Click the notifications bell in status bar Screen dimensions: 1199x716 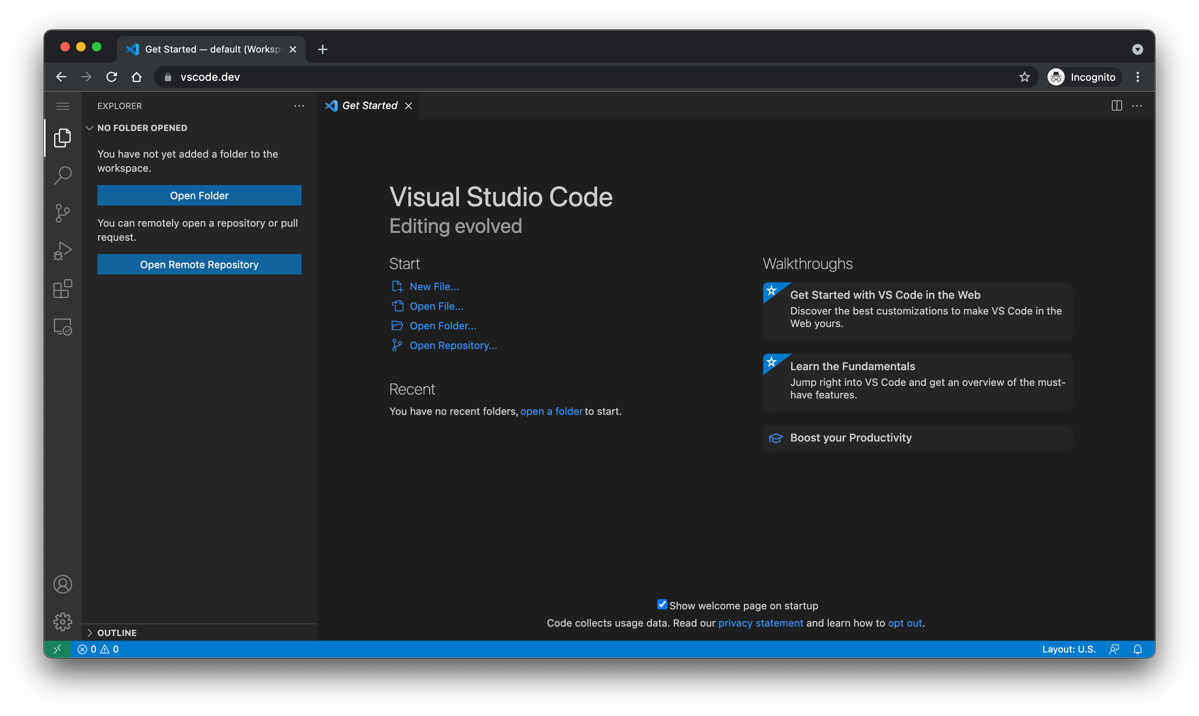pyautogui.click(x=1138, y=649)
